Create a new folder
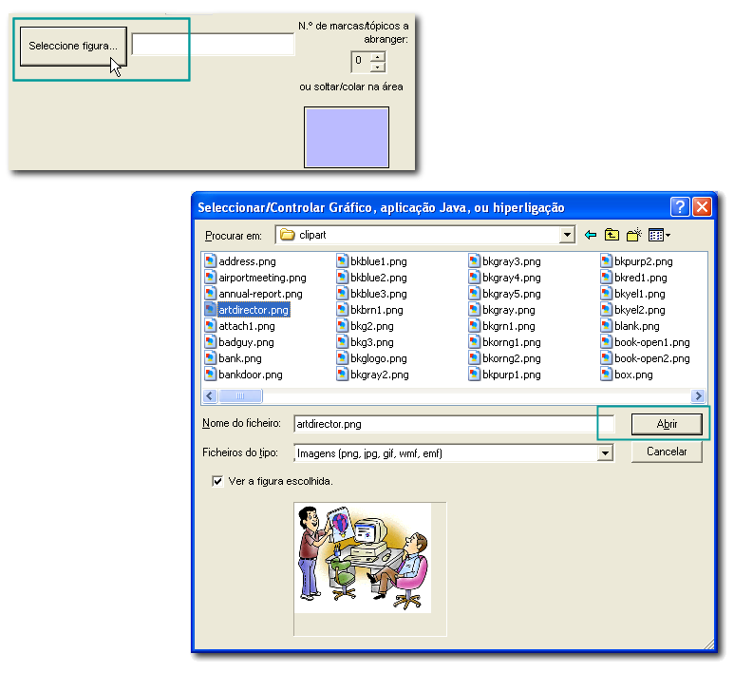This screenshot has width=734, height=673. (633, 235)
